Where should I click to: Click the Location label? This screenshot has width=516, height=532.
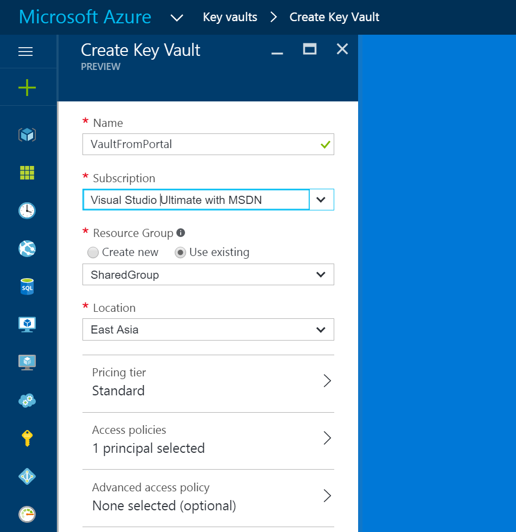tap(114, 307)
